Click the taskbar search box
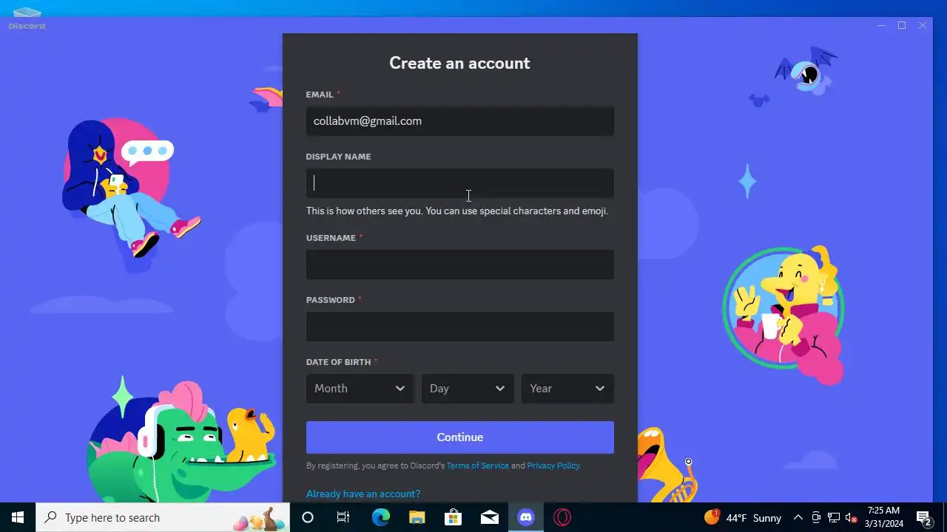This screenshot has width=947, height=532. [163, 517]
